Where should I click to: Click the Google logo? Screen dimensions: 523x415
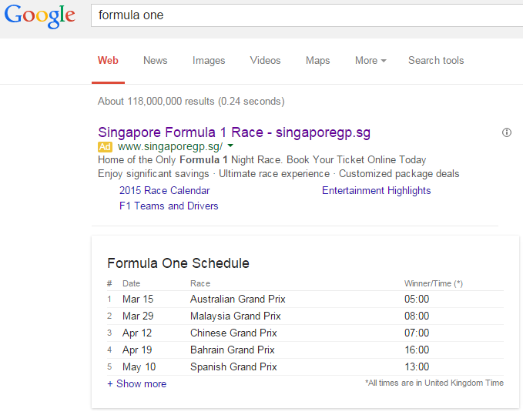tap(40, 16)
